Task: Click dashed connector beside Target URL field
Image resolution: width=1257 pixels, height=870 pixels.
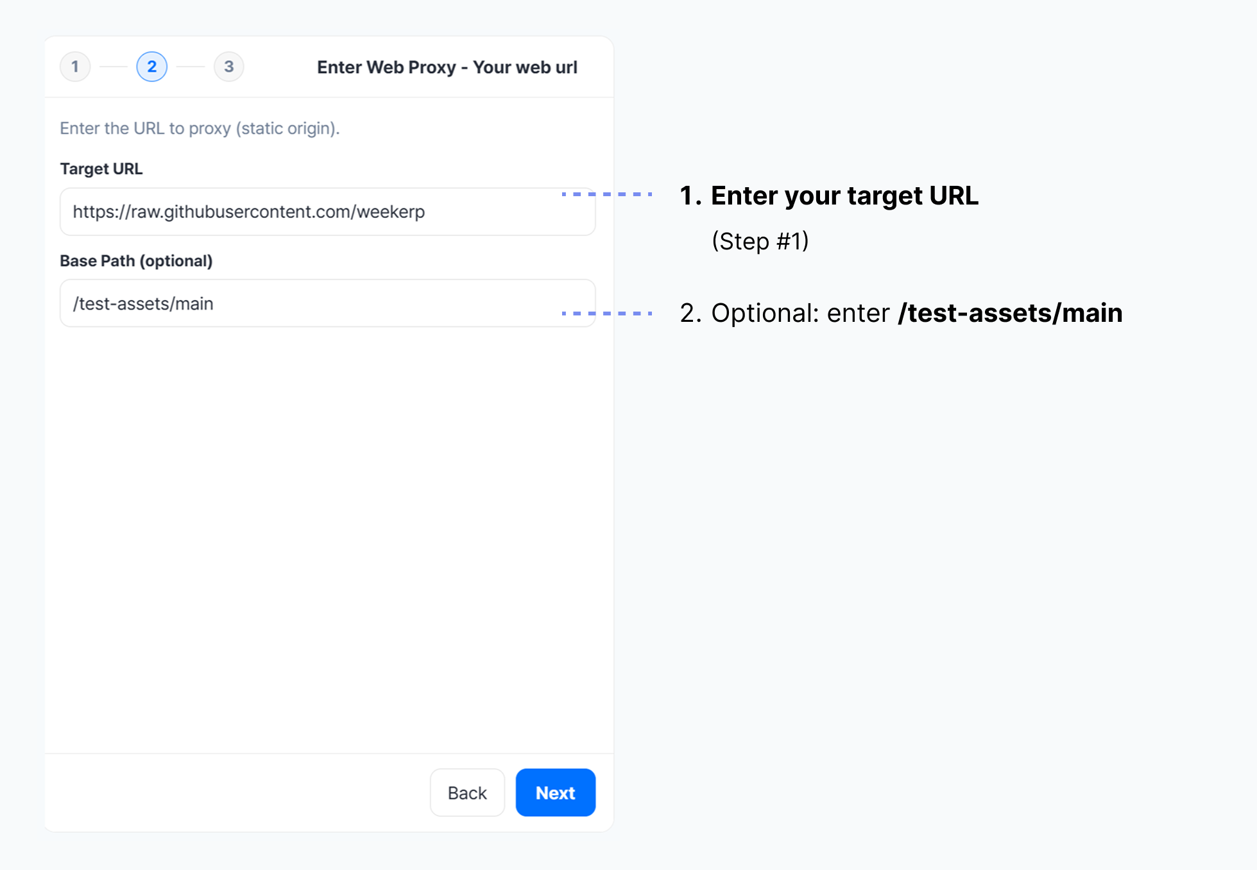Action: pyautogui.click(x=606, y=194)
